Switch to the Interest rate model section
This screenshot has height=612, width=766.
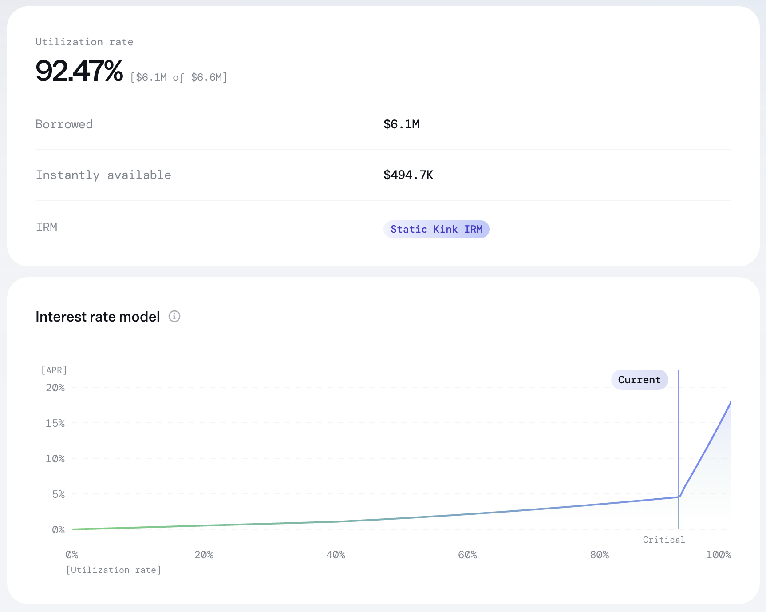(x=98, y=316)
